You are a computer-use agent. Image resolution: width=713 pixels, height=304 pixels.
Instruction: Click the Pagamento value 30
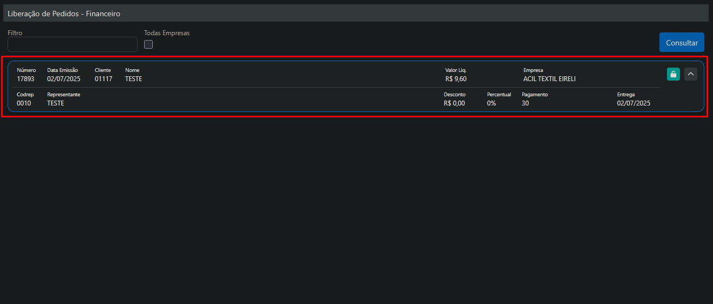coord(525,103)
